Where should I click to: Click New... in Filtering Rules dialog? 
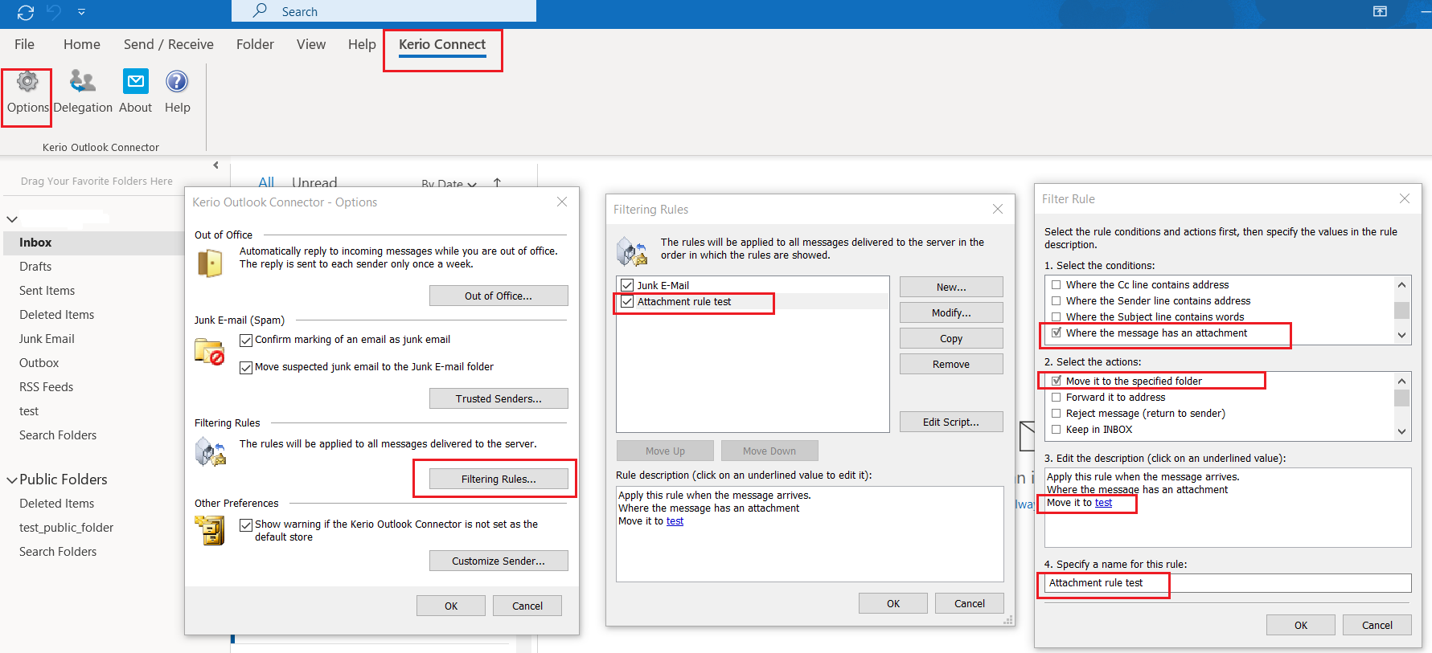point(951,287)
